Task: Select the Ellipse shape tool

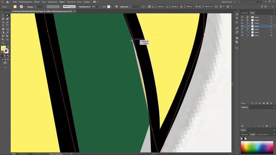Action: pos(3,22)
